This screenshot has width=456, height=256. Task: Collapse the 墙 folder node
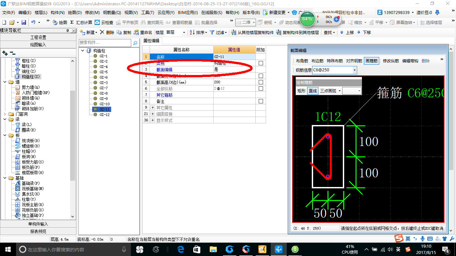tap(4, 82)
